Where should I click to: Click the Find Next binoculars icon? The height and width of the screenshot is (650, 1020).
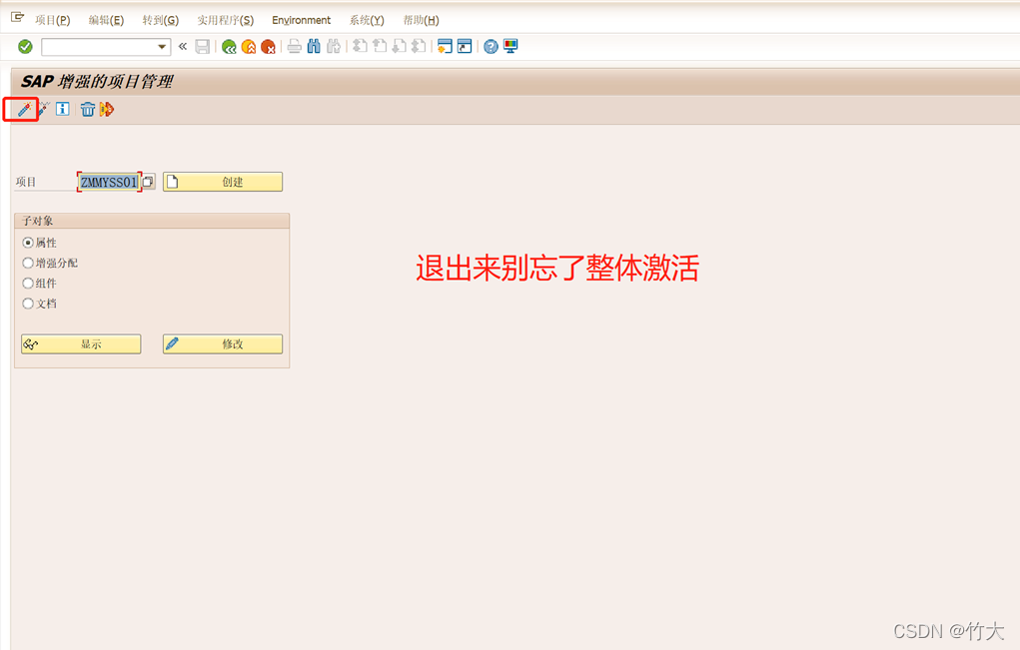click(x=334, y=46)
